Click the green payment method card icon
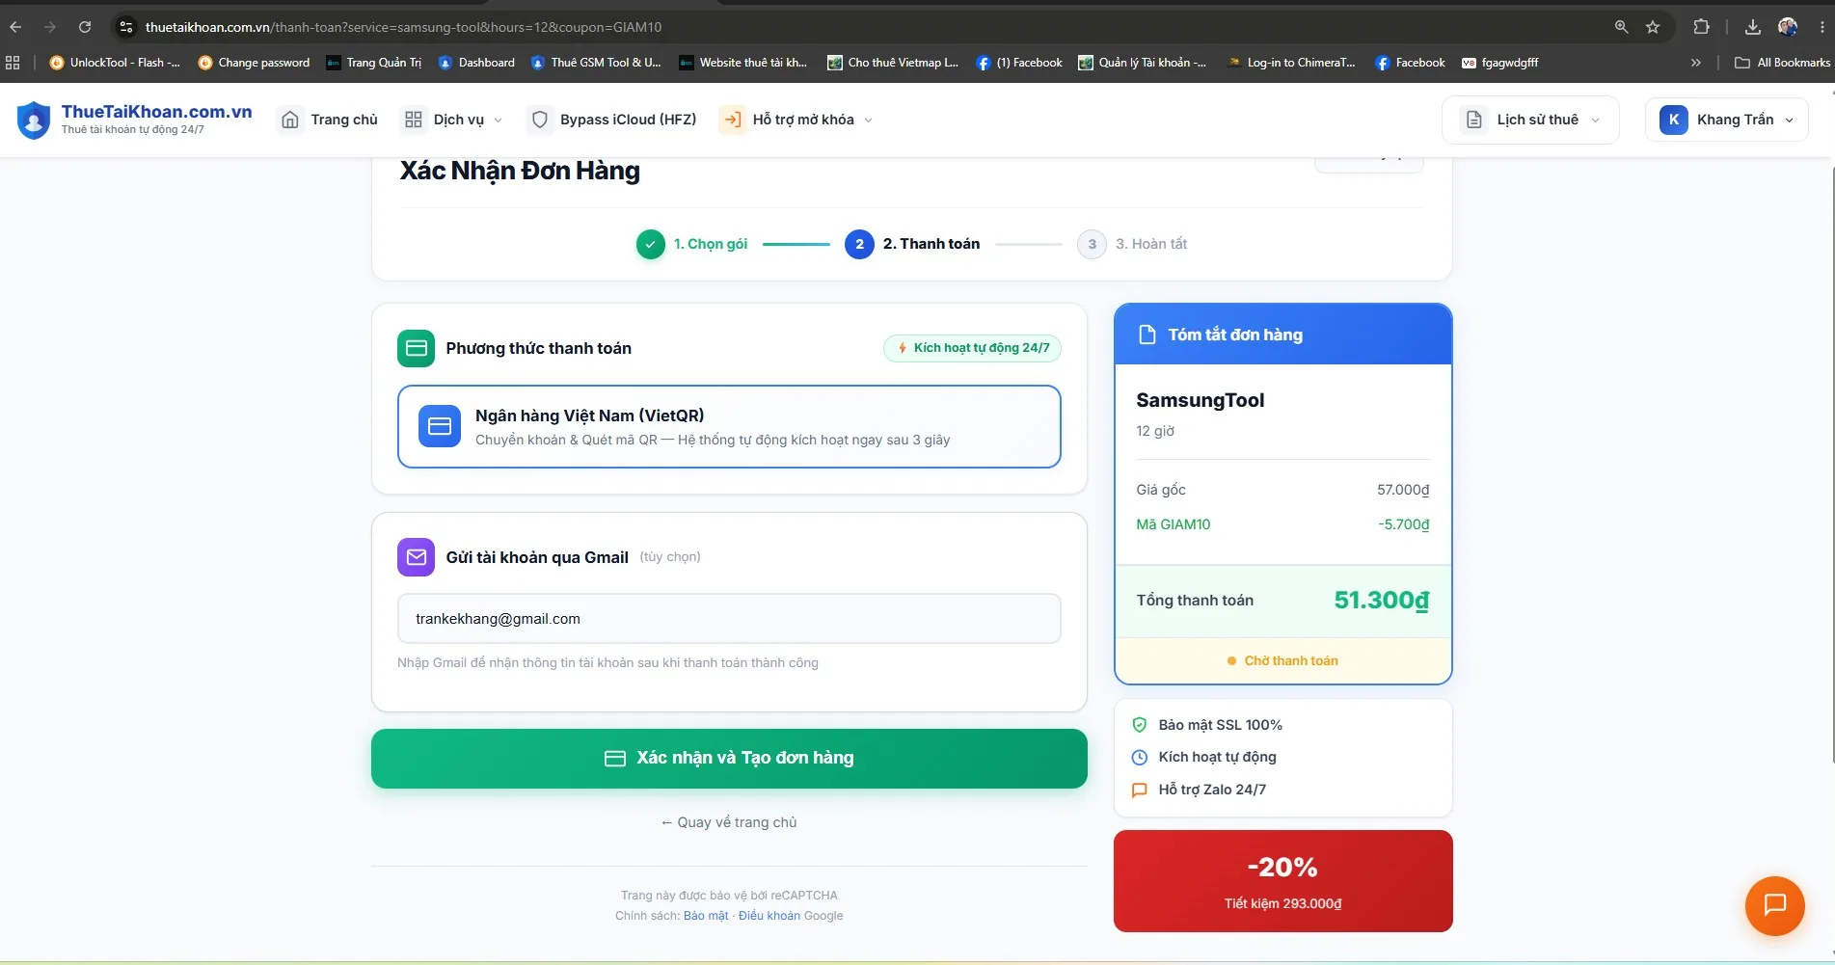The image size is (1835, 965). (416, 348)
